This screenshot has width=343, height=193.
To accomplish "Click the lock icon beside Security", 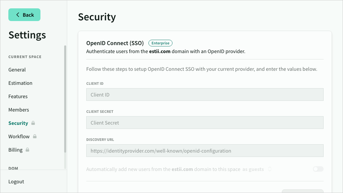I will (33, 123).
